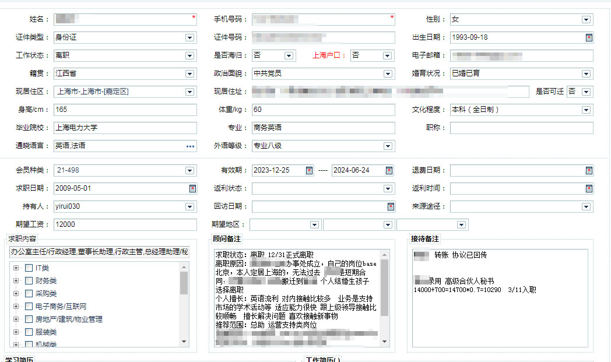The image size is (611, 362).
Task: Click the 现居住址 input field
Action: [x=391, y=92]
